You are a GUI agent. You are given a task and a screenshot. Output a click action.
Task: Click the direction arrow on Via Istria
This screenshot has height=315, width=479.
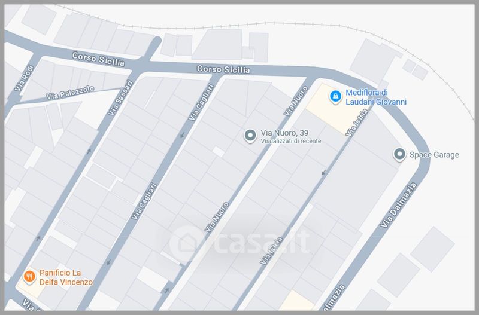tap(323, 173)
